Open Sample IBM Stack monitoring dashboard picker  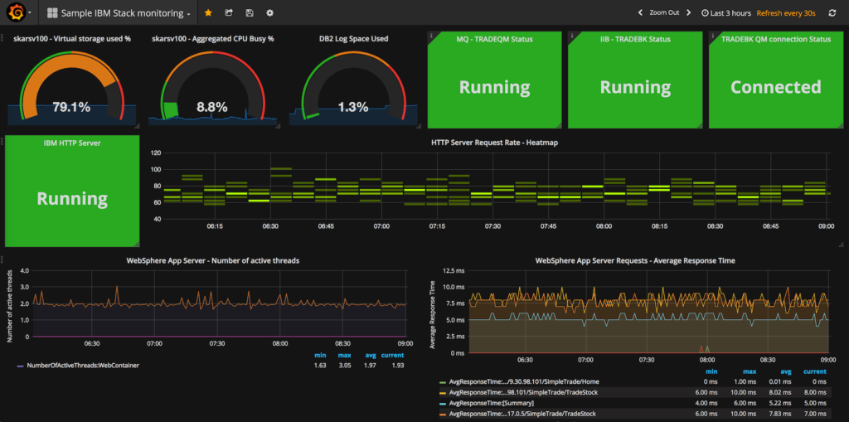[x=119, y=13]
